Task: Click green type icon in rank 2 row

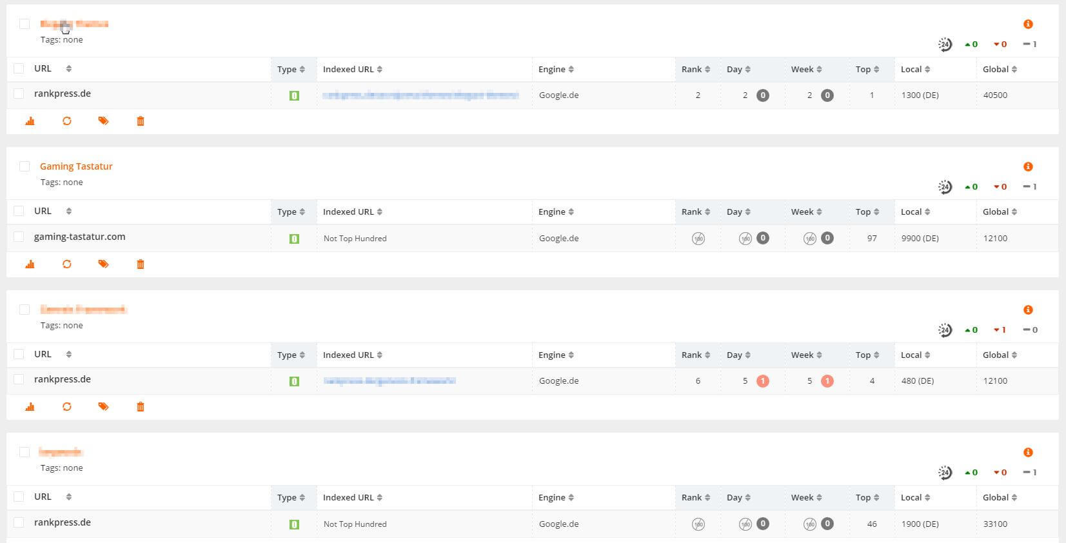Action: (294, 95)
